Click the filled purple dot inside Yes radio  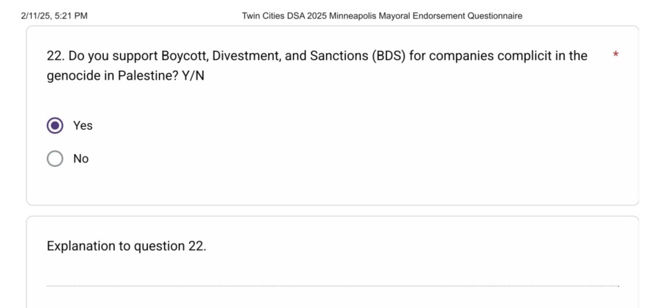point(55,125)
